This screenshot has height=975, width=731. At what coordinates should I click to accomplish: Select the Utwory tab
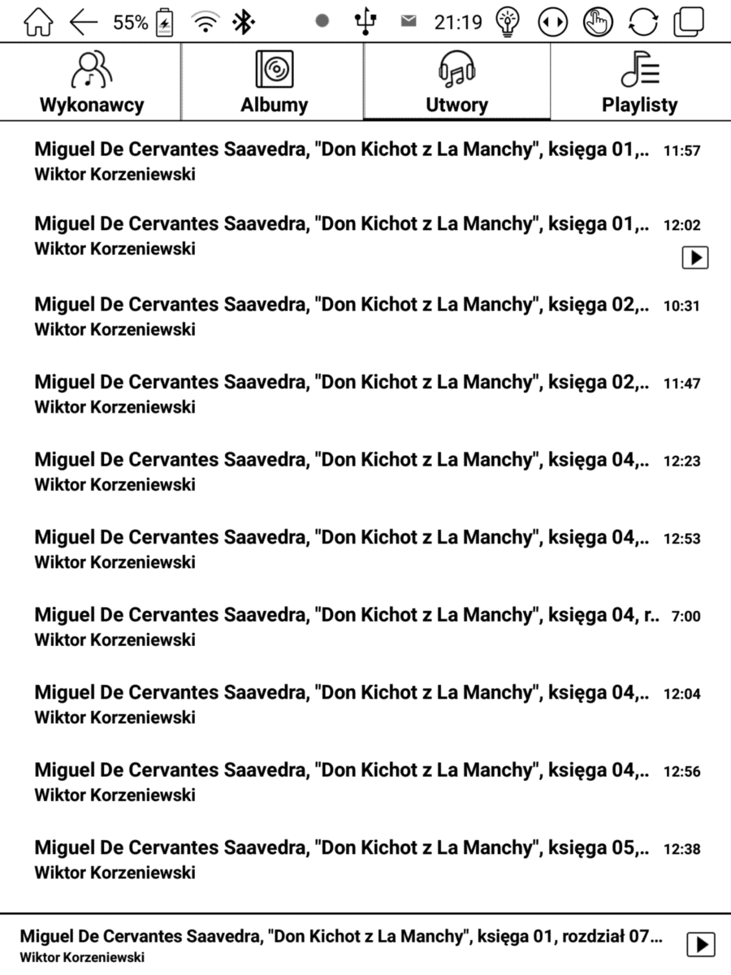[456, 81]
